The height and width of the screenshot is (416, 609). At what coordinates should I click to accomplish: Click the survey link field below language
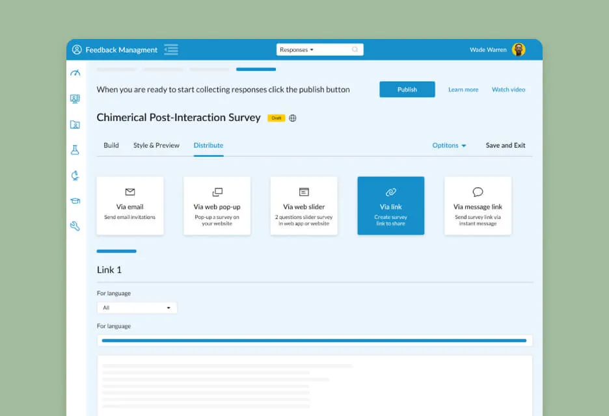coord(314,341)
